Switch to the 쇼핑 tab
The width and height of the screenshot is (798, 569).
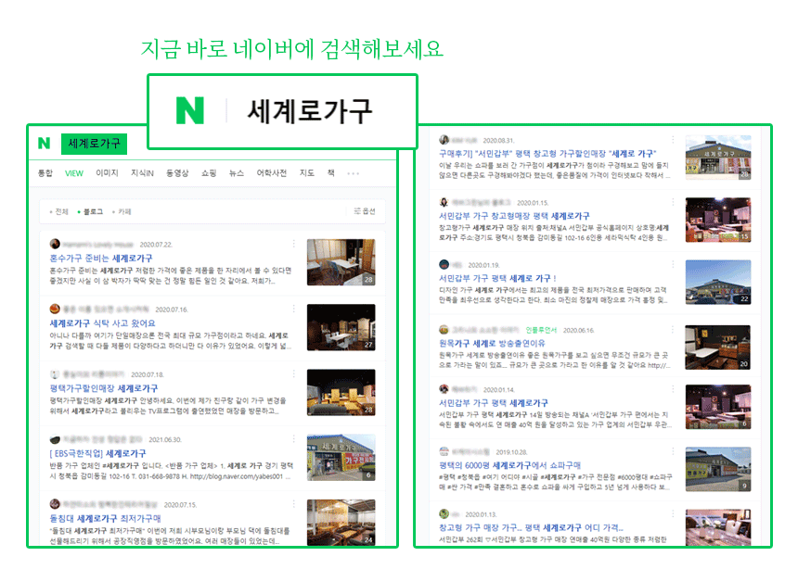pos(209,173)
